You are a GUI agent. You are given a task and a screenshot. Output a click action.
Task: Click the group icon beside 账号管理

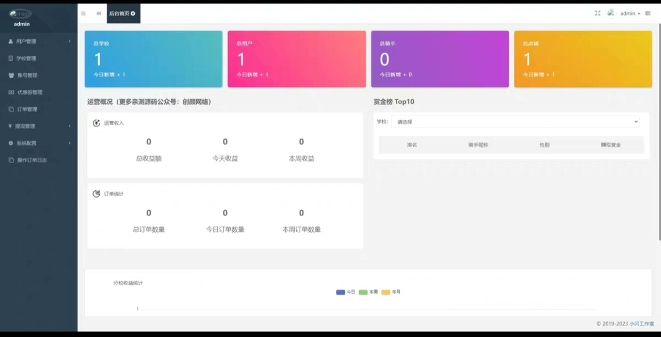(11, 75)
